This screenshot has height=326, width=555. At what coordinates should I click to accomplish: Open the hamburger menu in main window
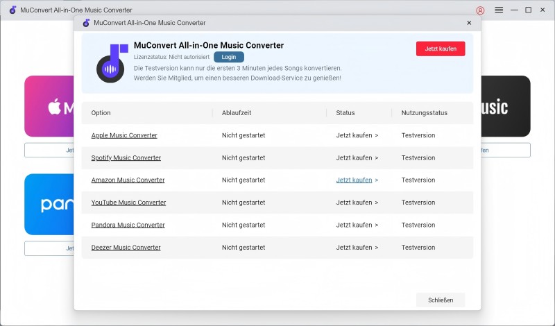pyautogui.click(x=499, y=10)
